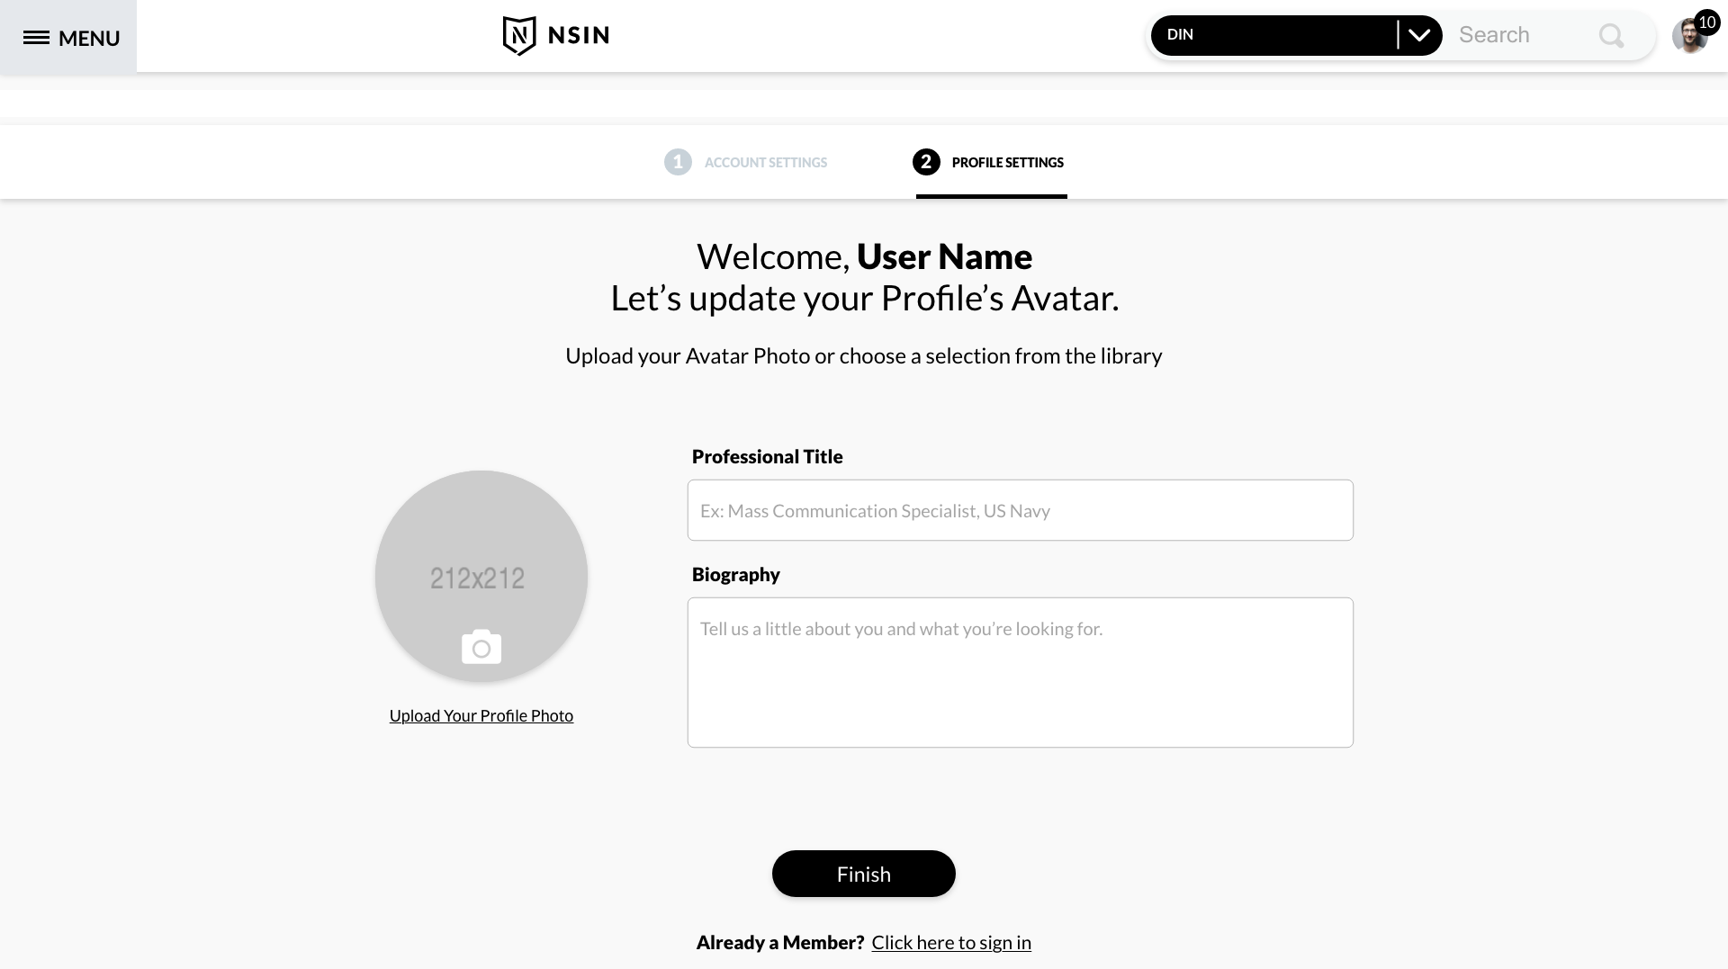This screenshot has width=1728, height=969.
Task: Switch to Account Settings step
Action: pos(765,163)
